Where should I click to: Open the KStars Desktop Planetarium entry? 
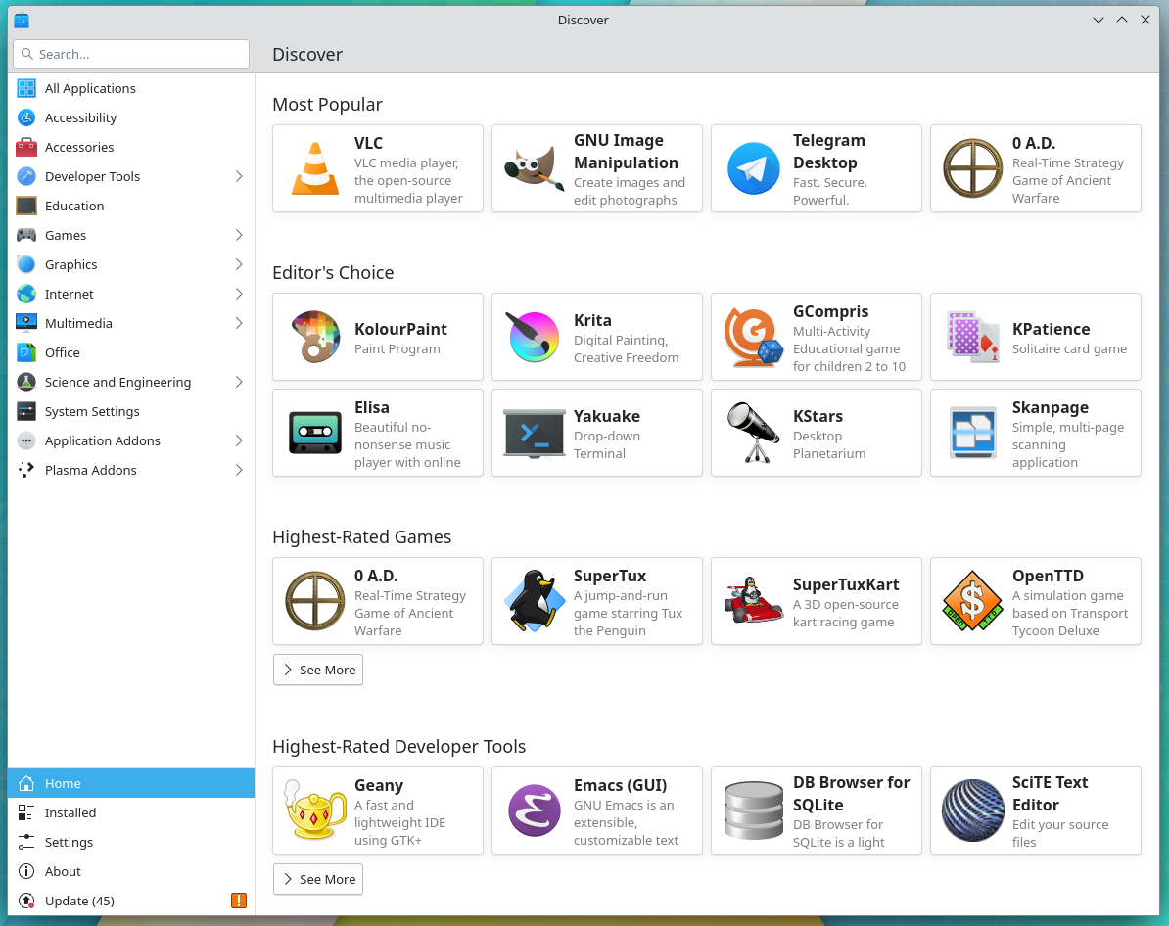pyautogui.click(x=816, y=433)
